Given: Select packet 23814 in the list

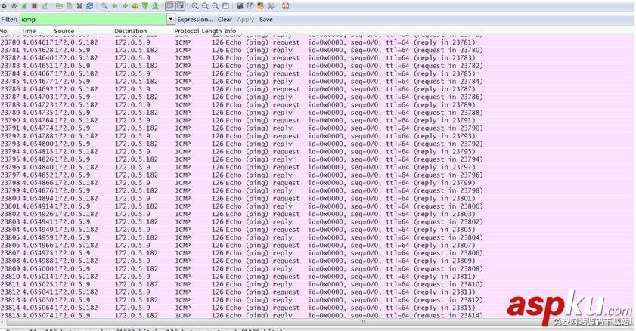Looking at the screenshot, I should 316,308.
